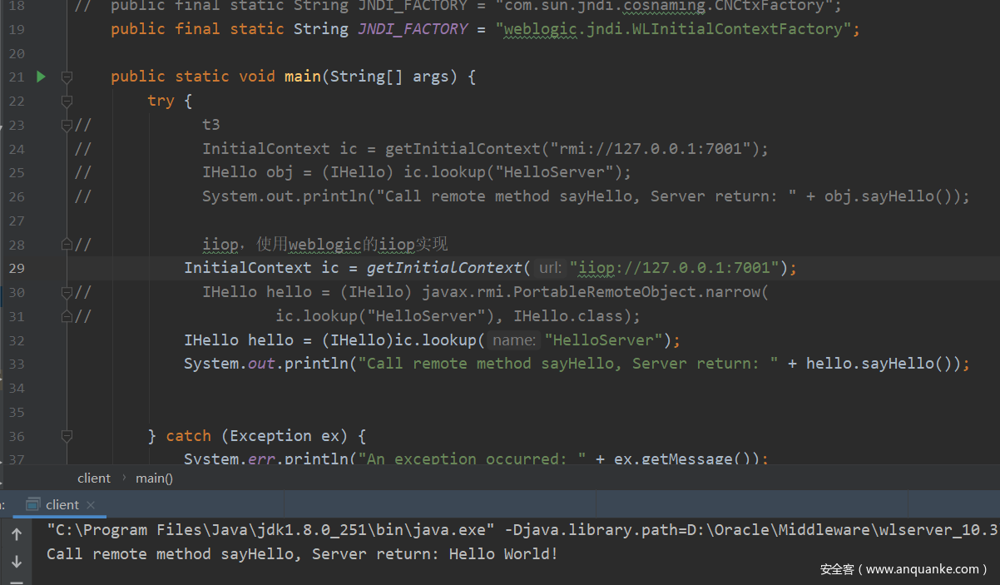Viewport: 1000px width, 585px height.
Task: Click the green run gutter icon beside main
Action: click(x=41, y=77)
